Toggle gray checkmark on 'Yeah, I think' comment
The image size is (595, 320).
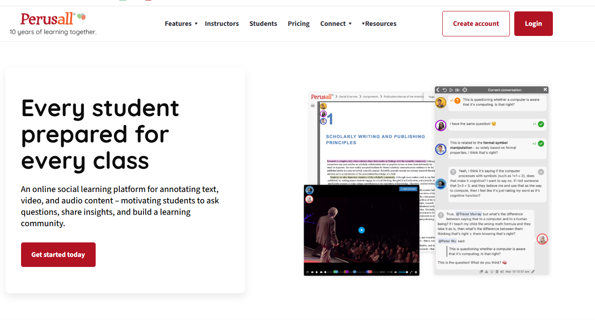541,172
